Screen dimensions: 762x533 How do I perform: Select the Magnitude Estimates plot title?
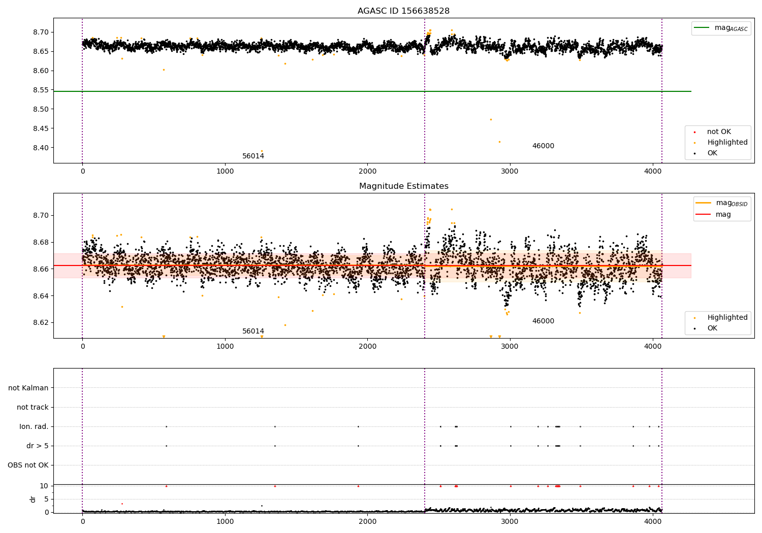[x=403, y=186]
